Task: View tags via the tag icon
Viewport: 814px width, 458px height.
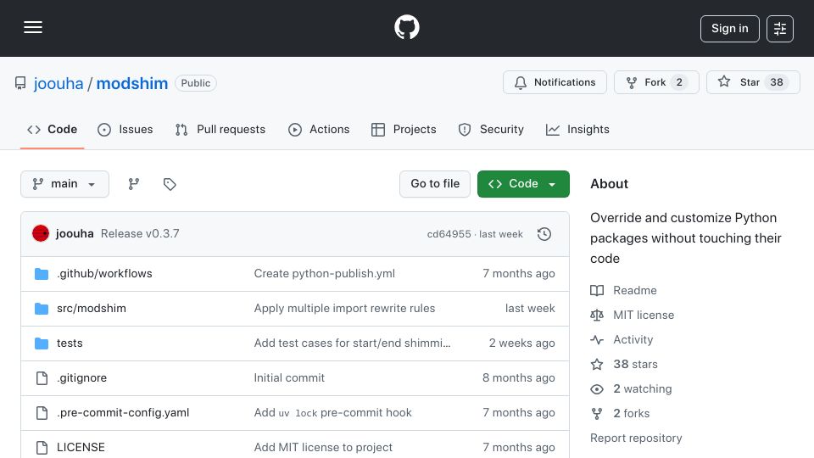Action: point(170,184)
